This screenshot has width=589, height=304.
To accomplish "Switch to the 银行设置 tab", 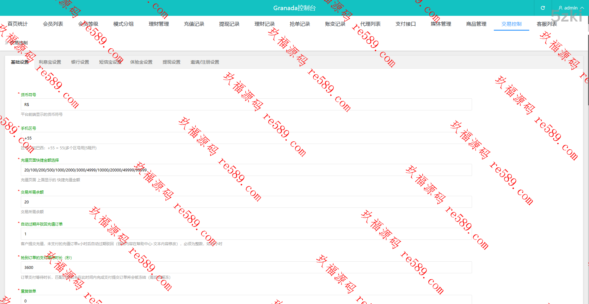I will pyautogui.click(x=80, y=62).
